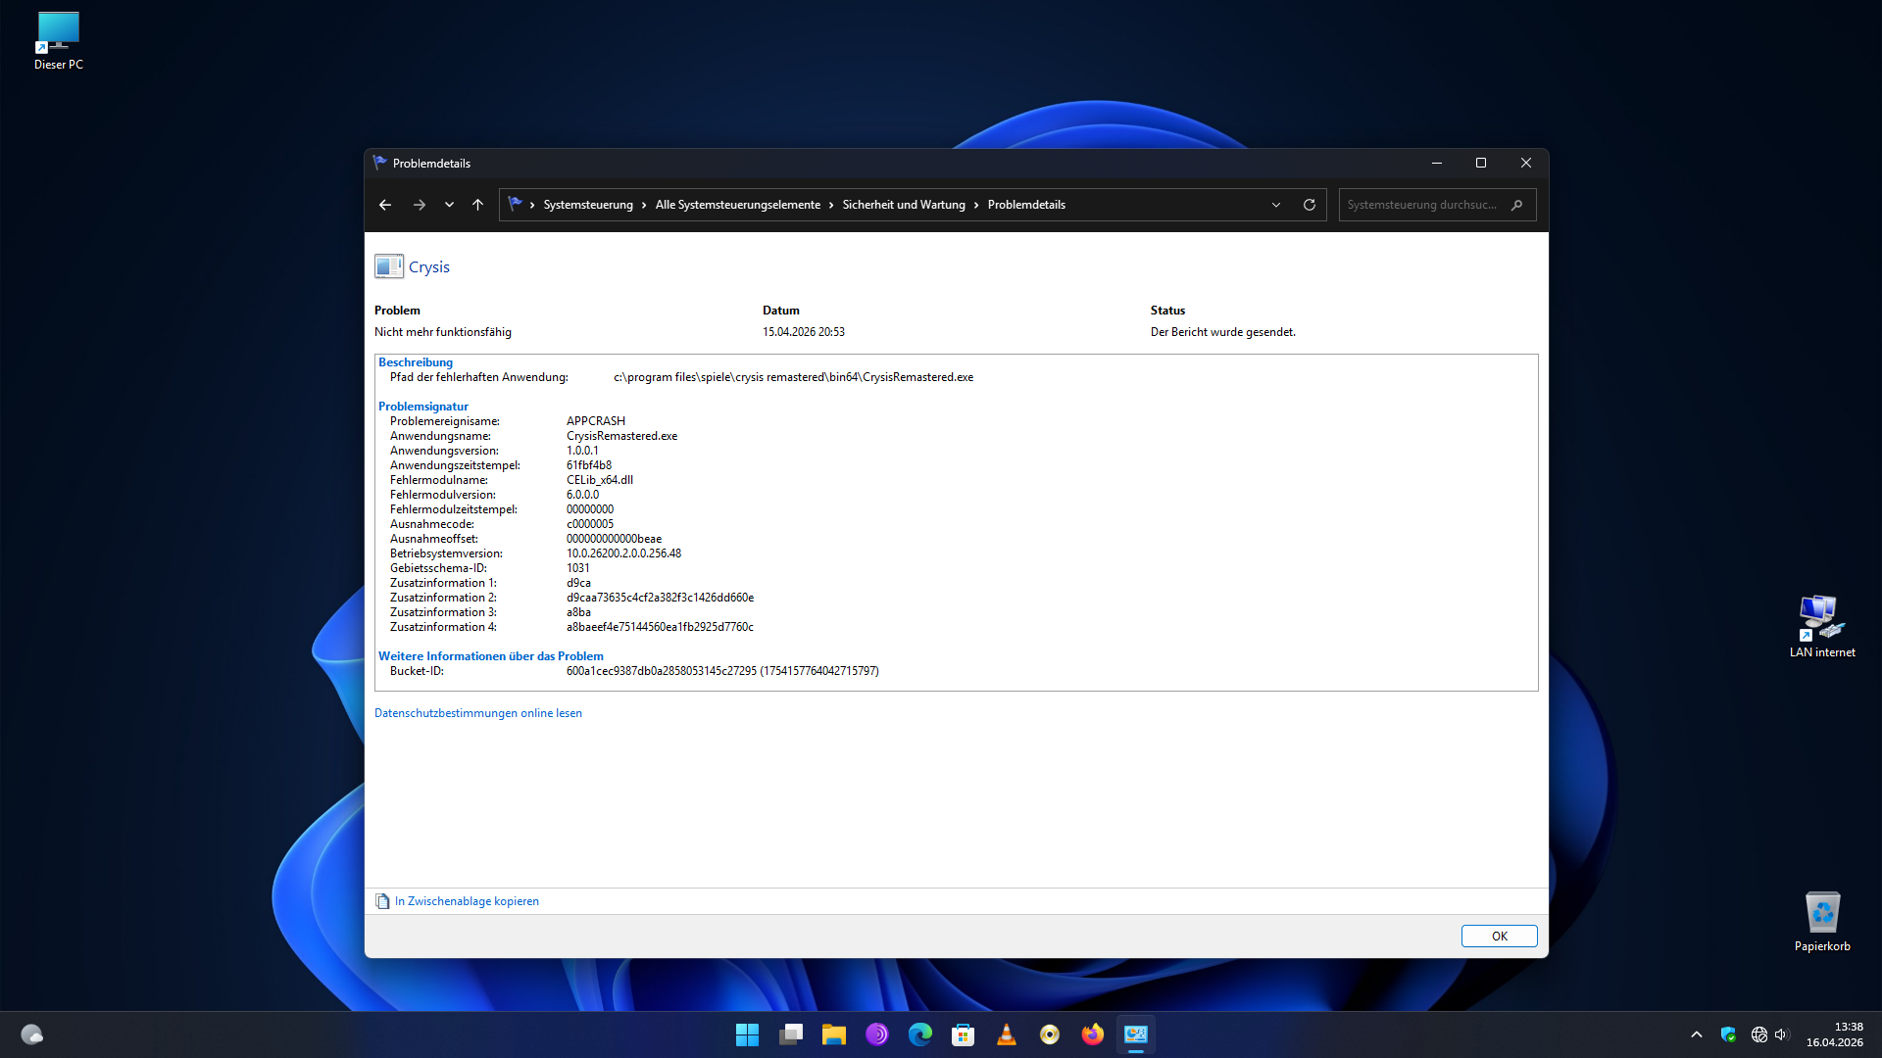Open Datenschutzbestimmungen online lesen link

[478, 713]
